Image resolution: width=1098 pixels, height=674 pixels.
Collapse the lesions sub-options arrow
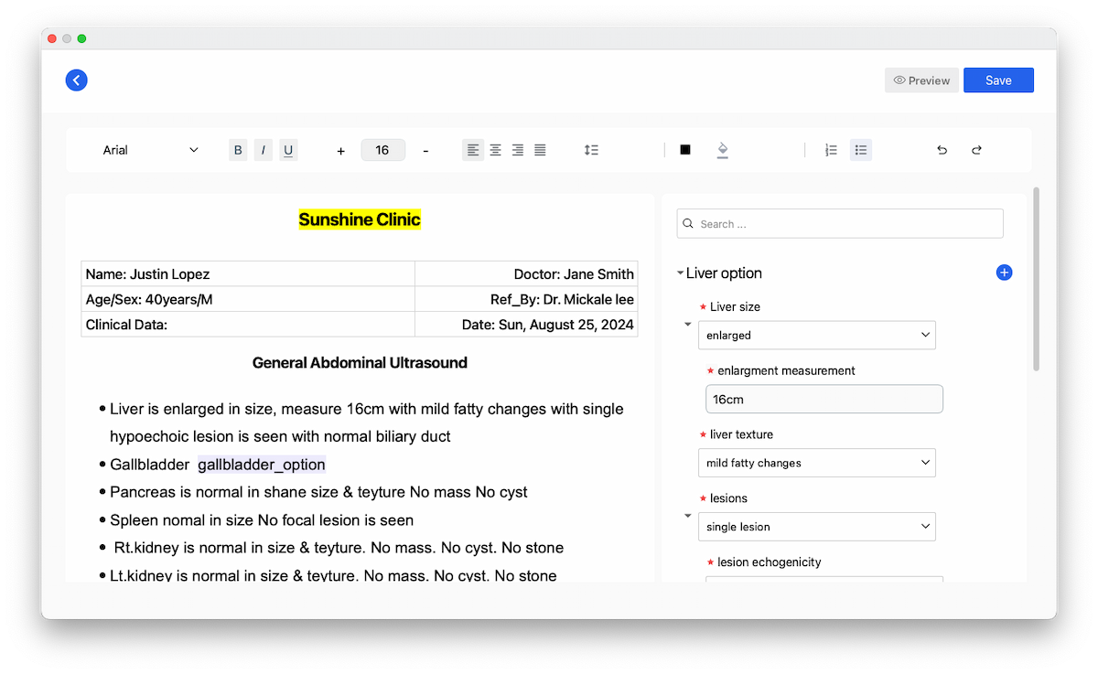(688, 516)
